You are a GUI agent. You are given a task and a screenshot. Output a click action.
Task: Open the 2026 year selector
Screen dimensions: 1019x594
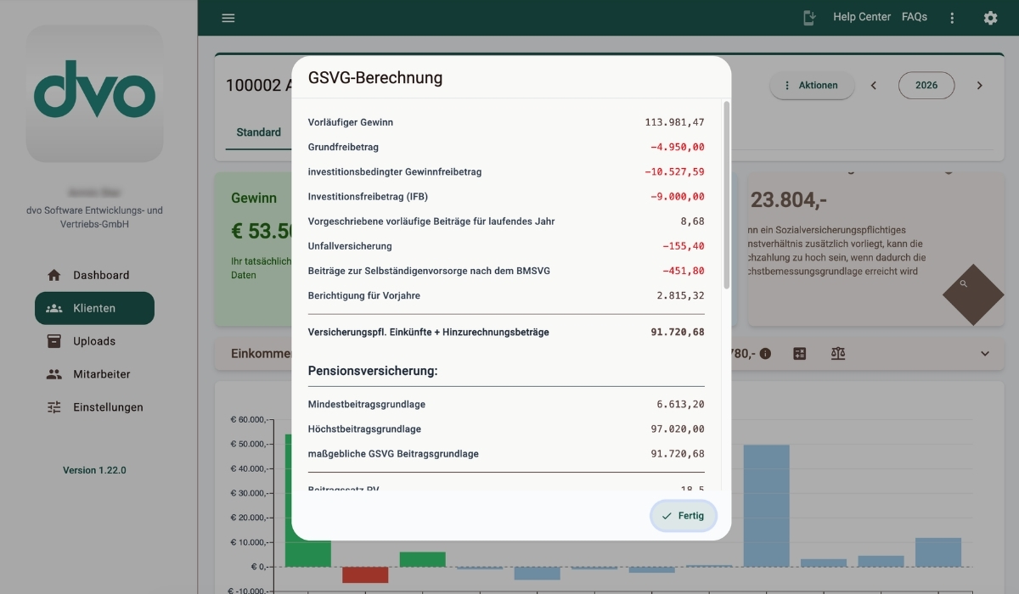926,86
